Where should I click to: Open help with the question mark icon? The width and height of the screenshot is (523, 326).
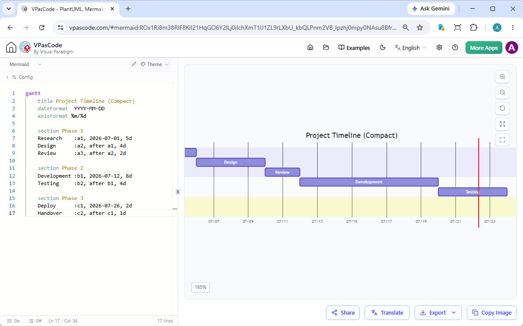coord(455,48)
